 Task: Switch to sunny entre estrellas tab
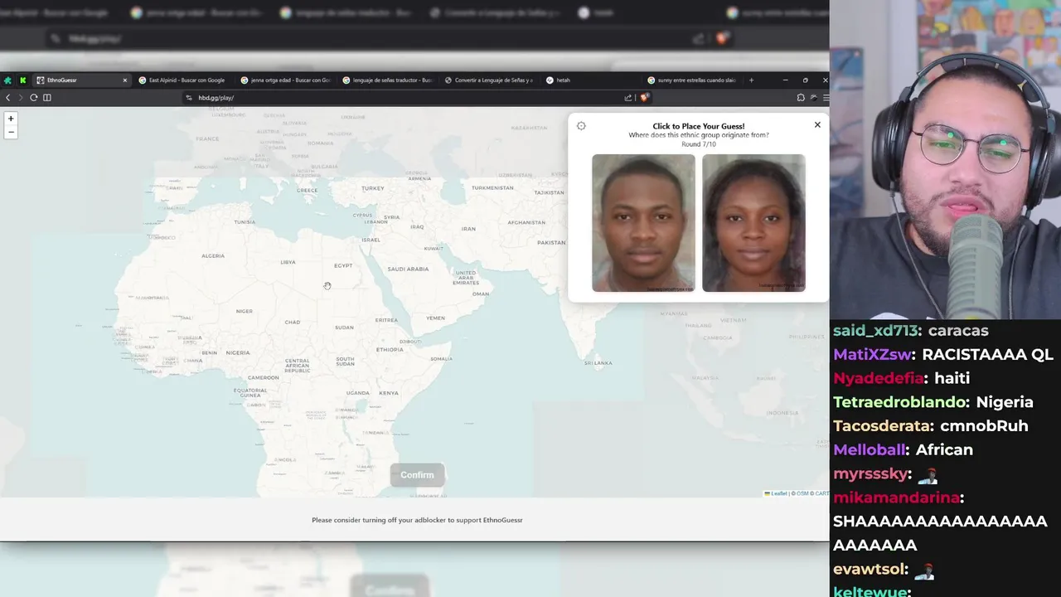point(694,80)
